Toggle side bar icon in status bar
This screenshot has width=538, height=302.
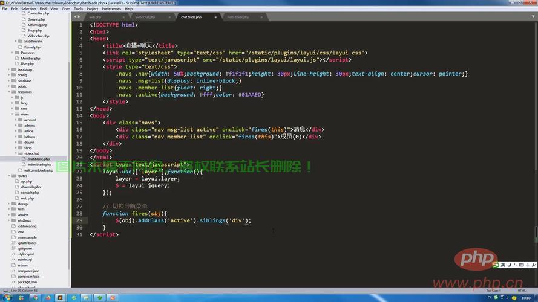(x=5, y=291)
